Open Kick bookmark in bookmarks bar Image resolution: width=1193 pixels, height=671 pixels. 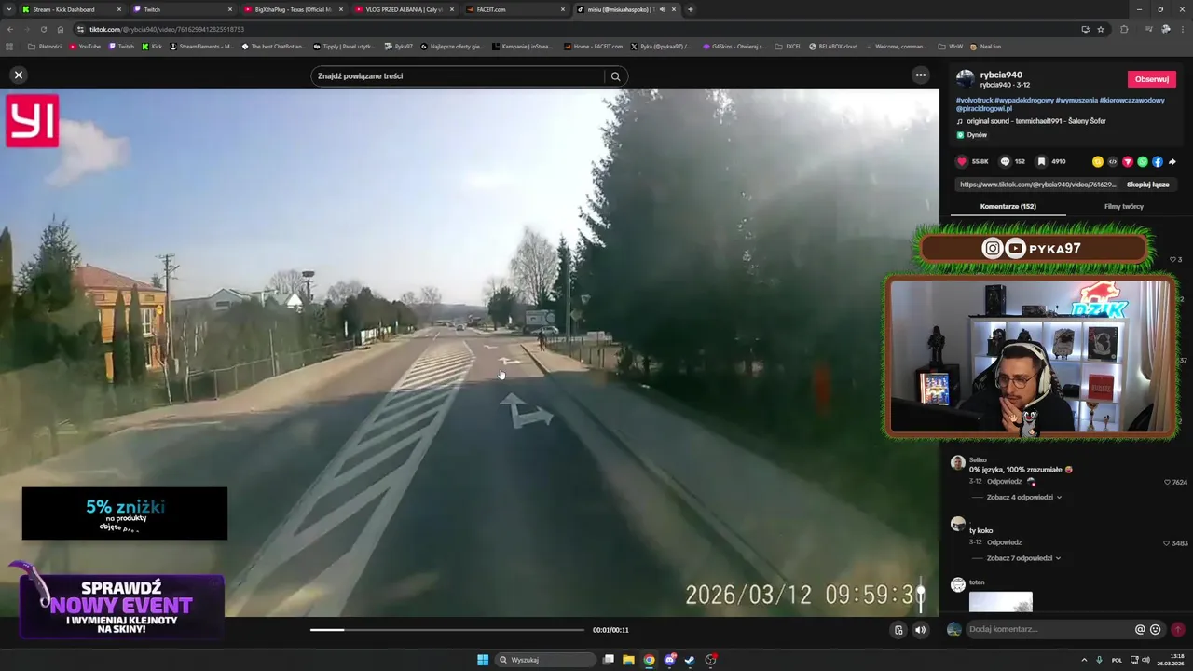[152, 46]
